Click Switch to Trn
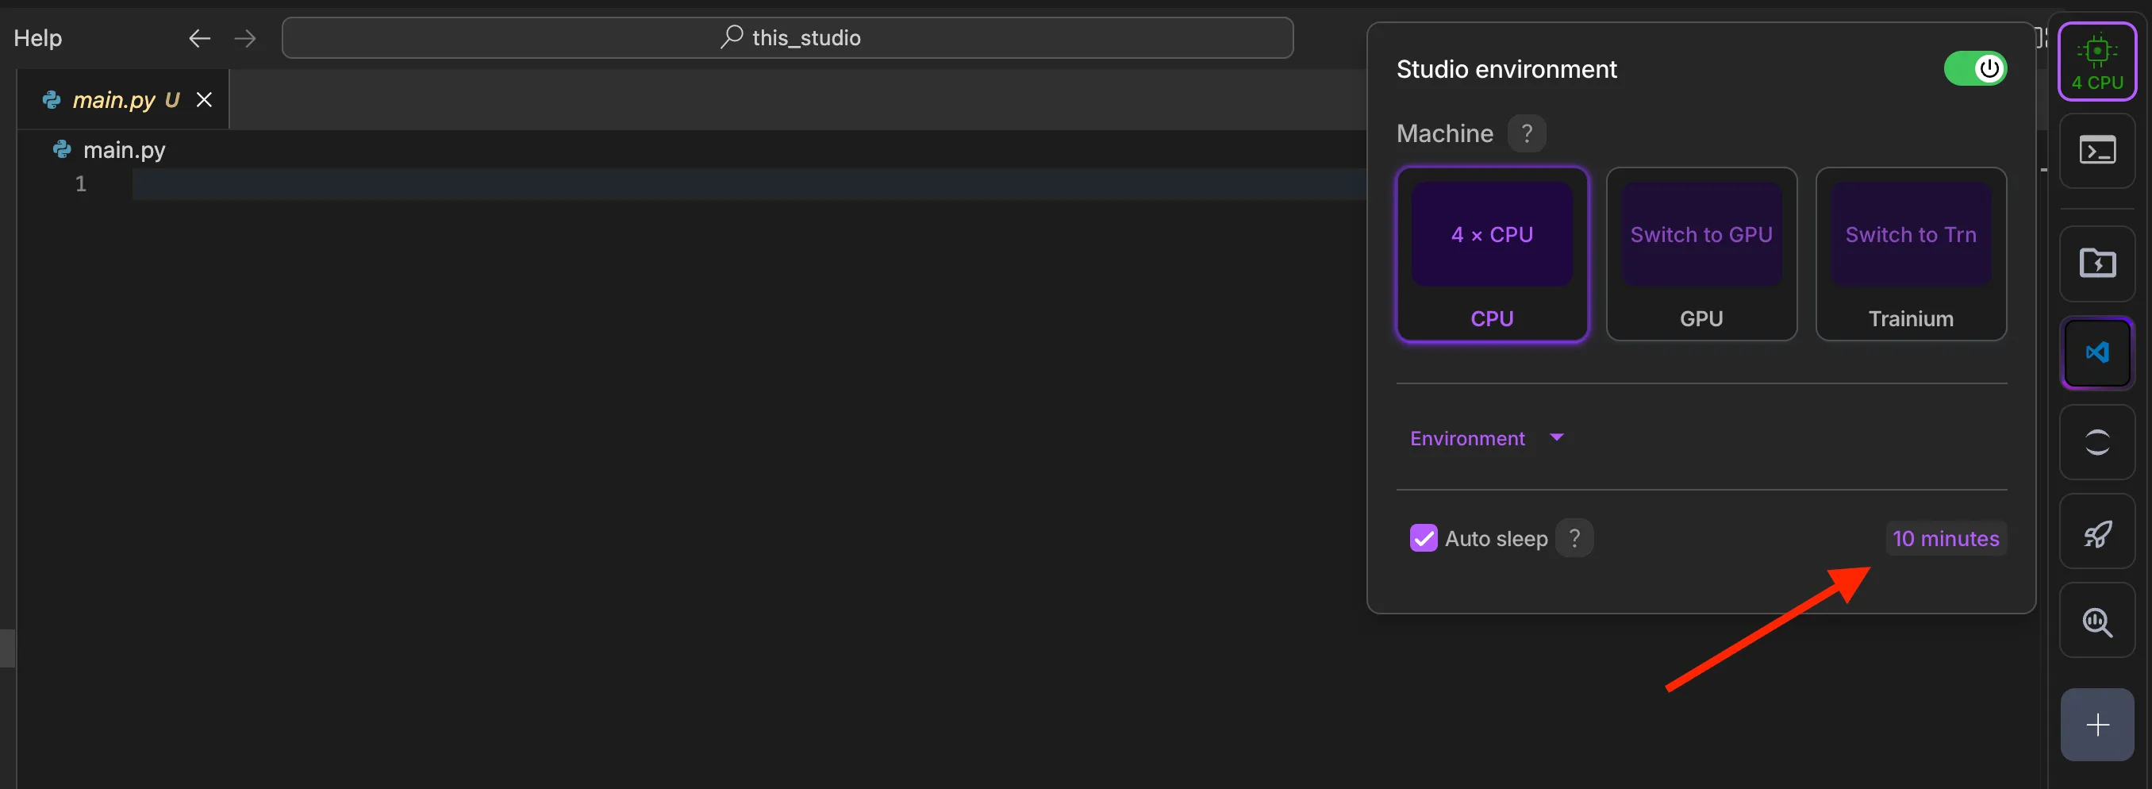 click(x=1911, y=235)
